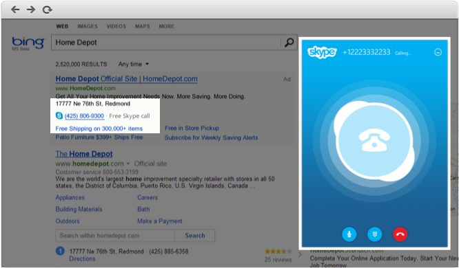Call (425) 806-9300 via Skype link
Image resolution: width=459 pixels, height=268 pixels.
pos(84,116)
